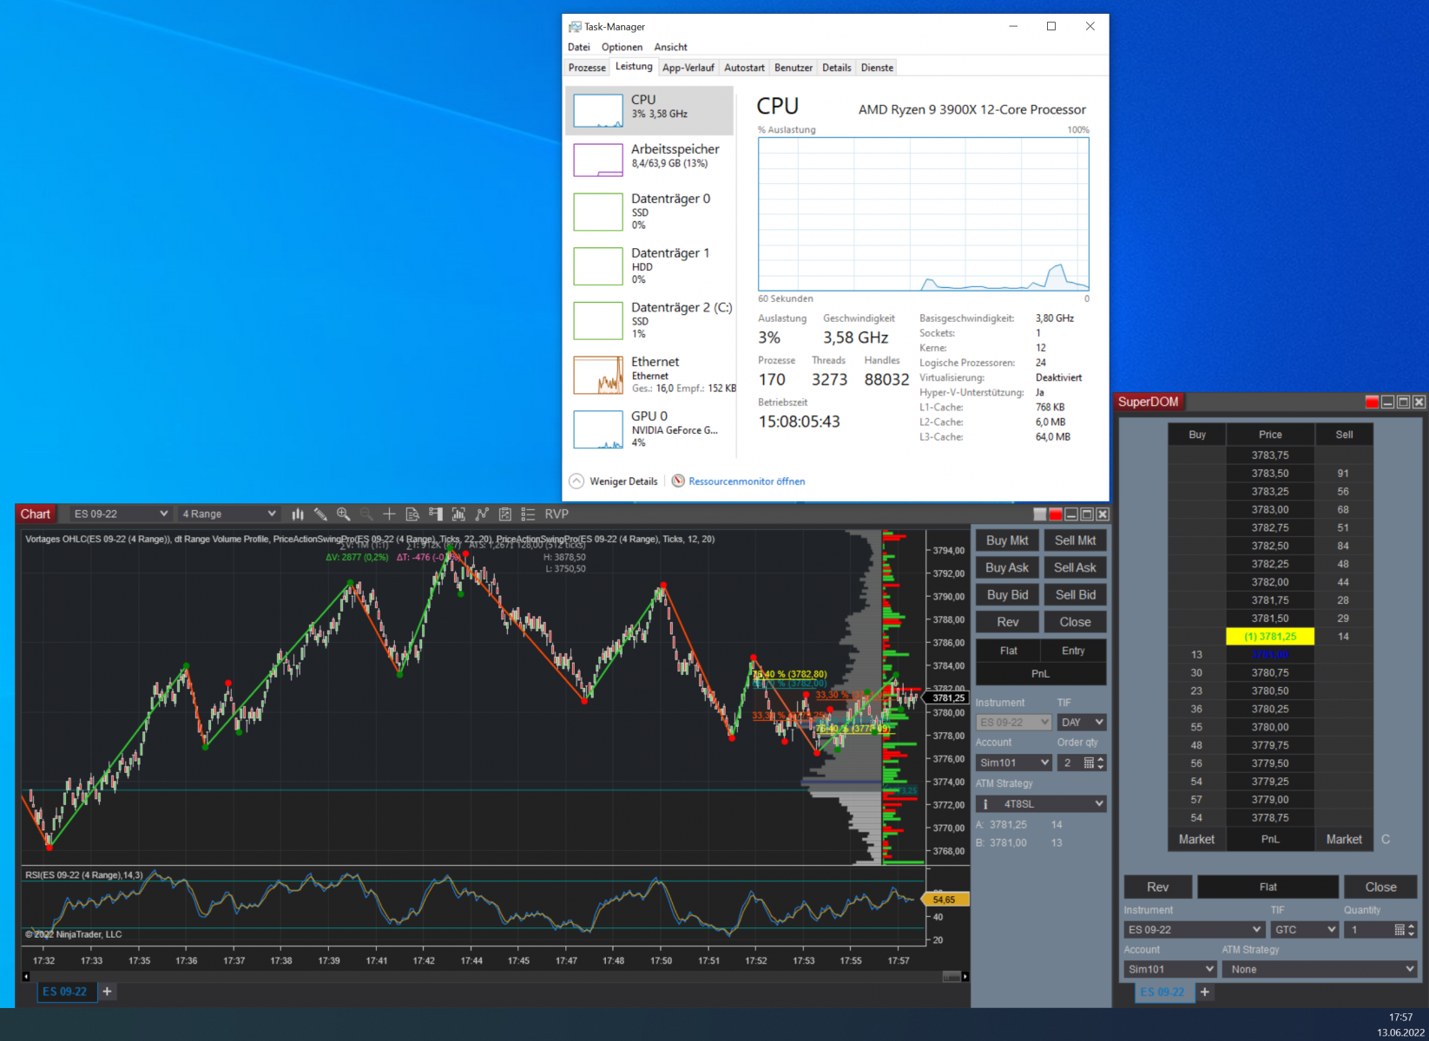Viewport: 1429px width, 1041px height.
Task: Click the red link square in Chart title bar
Action: coord(1056,514)
